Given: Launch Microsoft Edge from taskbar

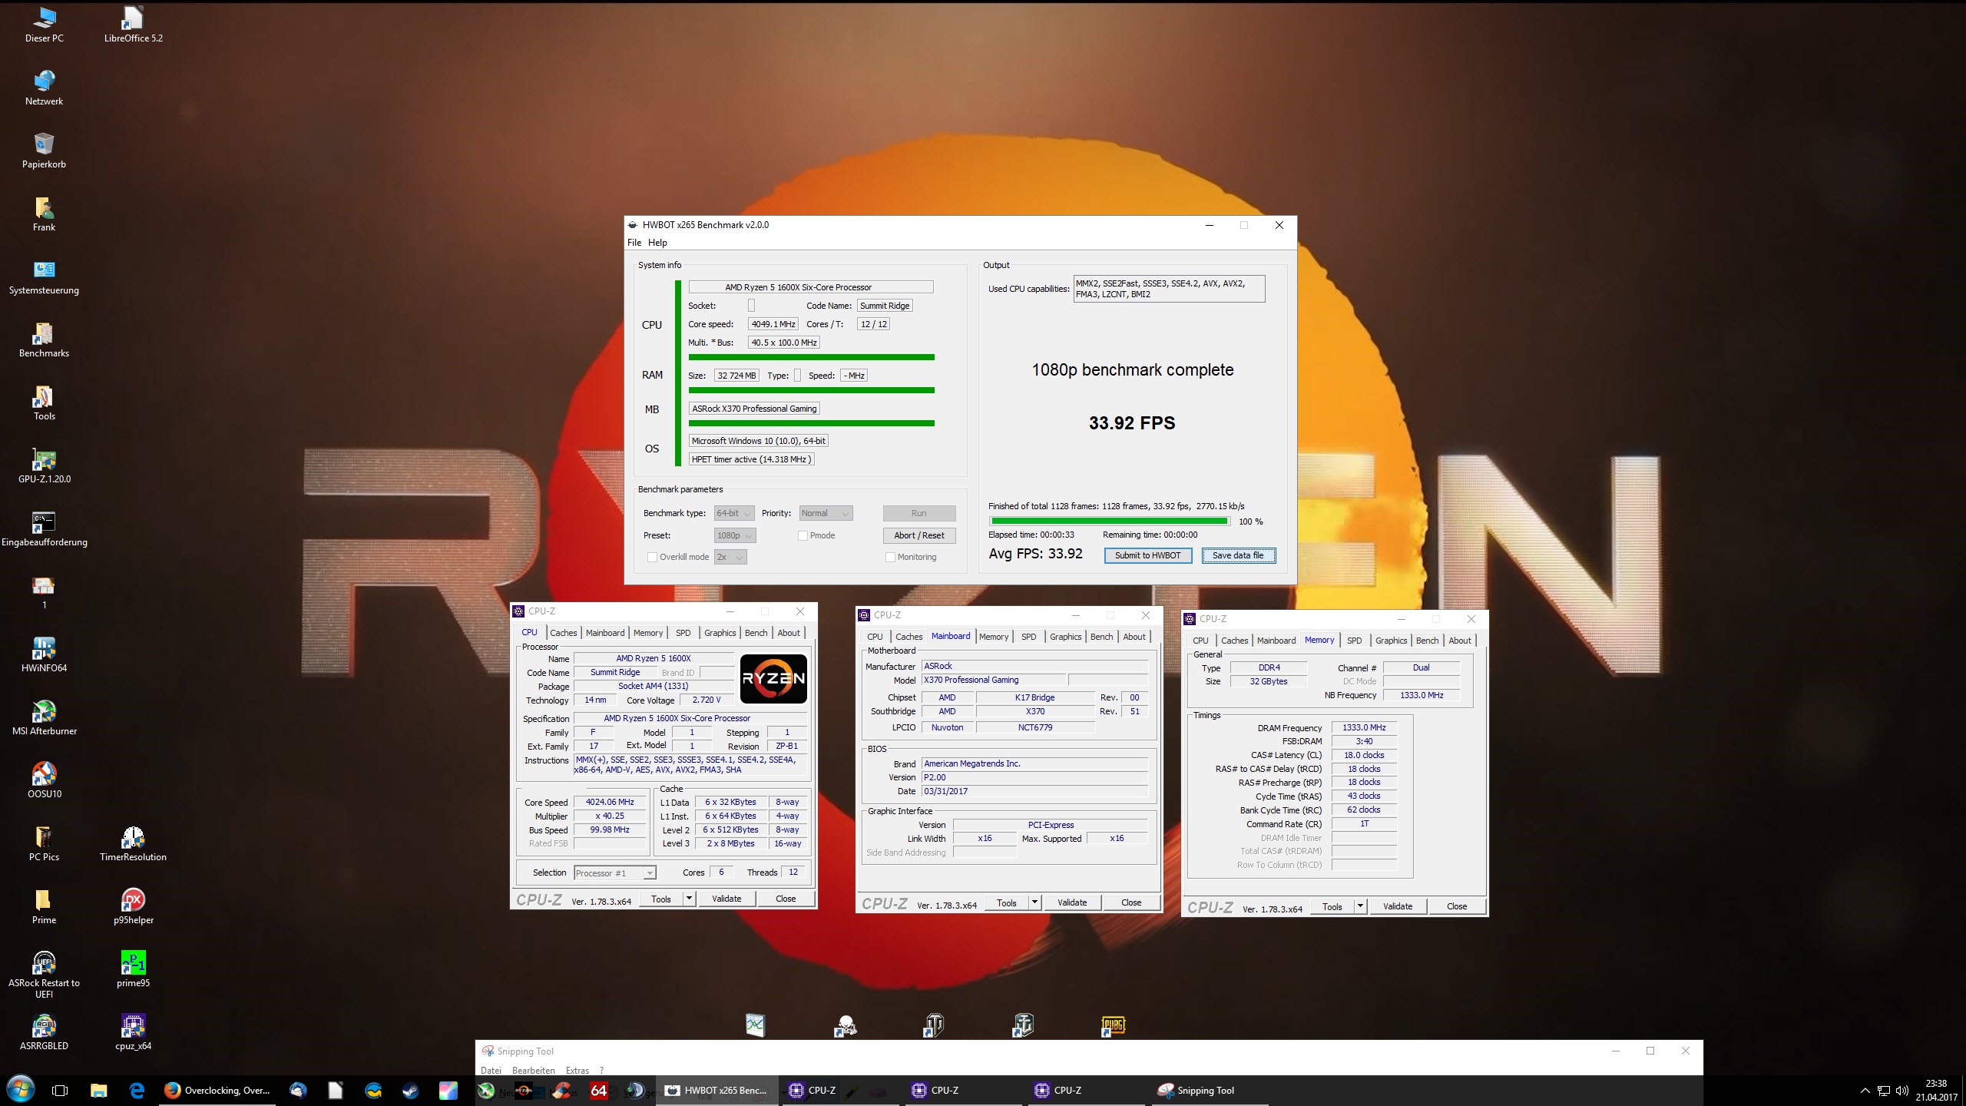Looking at the screenshot, I should [x=137, y=1090].
